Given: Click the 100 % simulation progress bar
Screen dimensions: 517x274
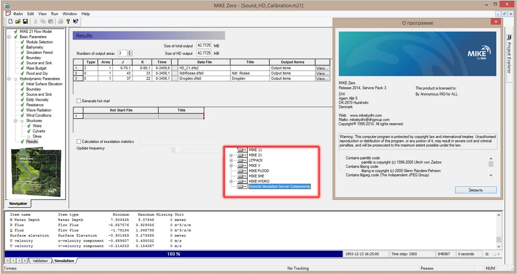Looking at the screenshot, I should 173,254.
